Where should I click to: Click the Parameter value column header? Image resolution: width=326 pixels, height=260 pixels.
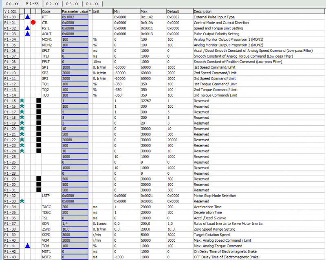74,11
